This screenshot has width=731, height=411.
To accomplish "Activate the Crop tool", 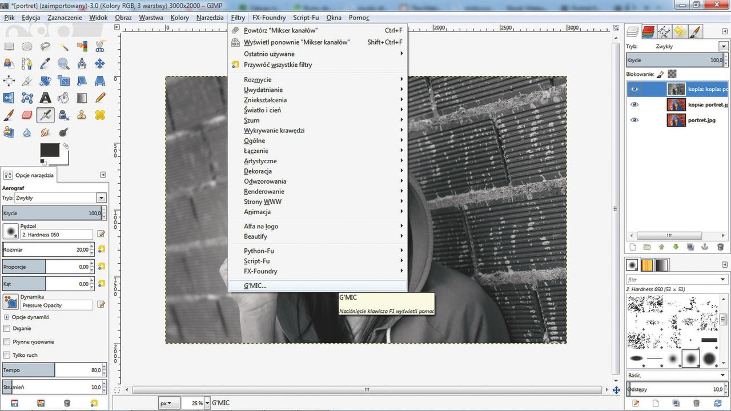I will pyautogui.click(x=27, y=80).
